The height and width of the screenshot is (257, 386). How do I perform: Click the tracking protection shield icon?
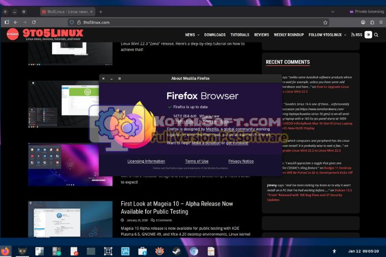pyautogui.click(x=72, y=22)
